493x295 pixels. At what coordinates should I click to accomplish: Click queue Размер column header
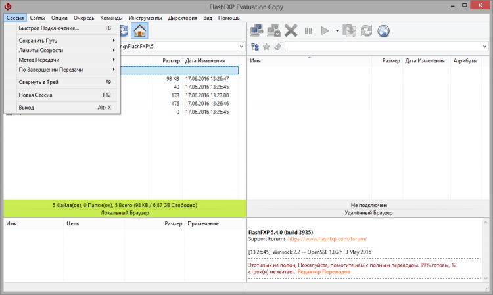click(x=154, y=223)
